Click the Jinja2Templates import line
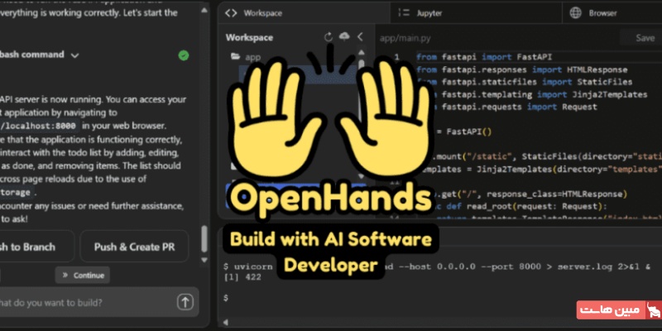The width and height of the screenshot is (662, 331). 532,94
